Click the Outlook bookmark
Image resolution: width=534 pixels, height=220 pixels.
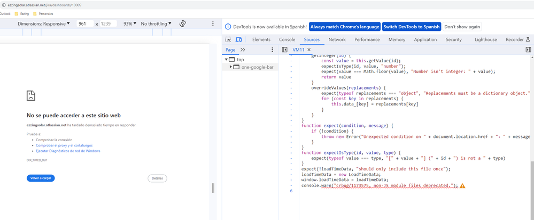[6, 14]
